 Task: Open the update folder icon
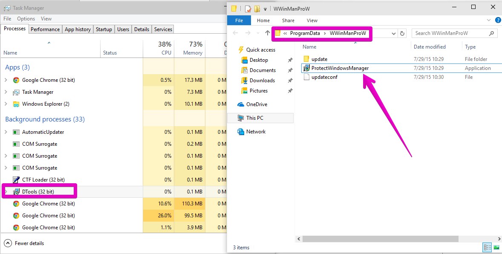[x=306, y=59]
